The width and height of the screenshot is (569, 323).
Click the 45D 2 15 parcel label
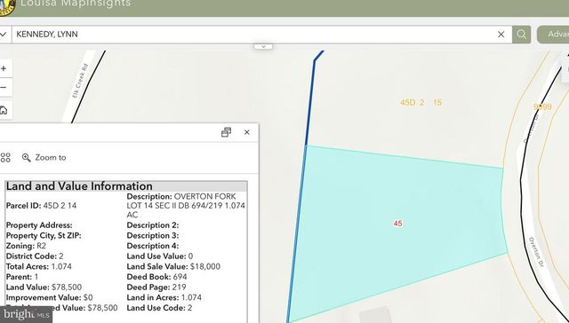click(x=421, y=102)
